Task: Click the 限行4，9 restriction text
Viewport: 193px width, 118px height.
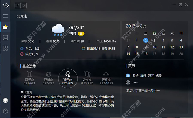Action: click(x=32, y=54)
